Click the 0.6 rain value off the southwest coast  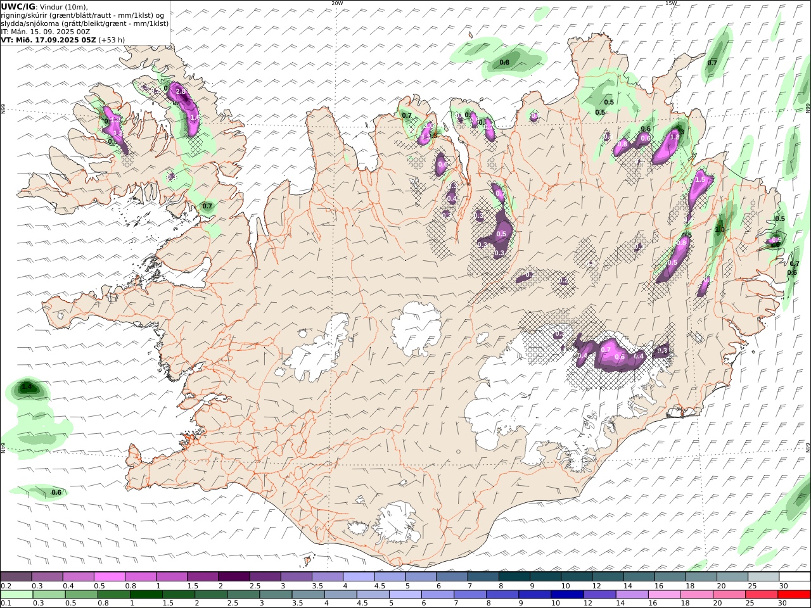(56, 492)
